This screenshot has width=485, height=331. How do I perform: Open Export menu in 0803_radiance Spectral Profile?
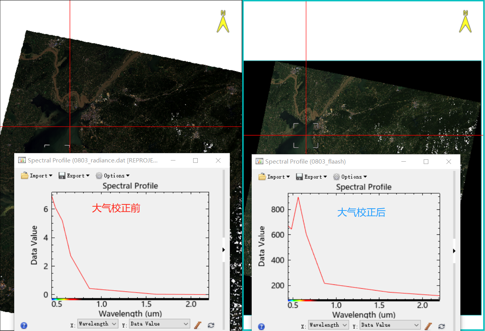pyautogui.click(x=74, y=176)
